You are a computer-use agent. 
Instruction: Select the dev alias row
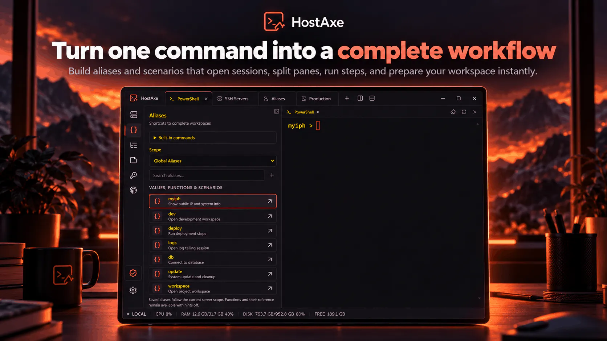pyautogui.click(x=213, y=216)
